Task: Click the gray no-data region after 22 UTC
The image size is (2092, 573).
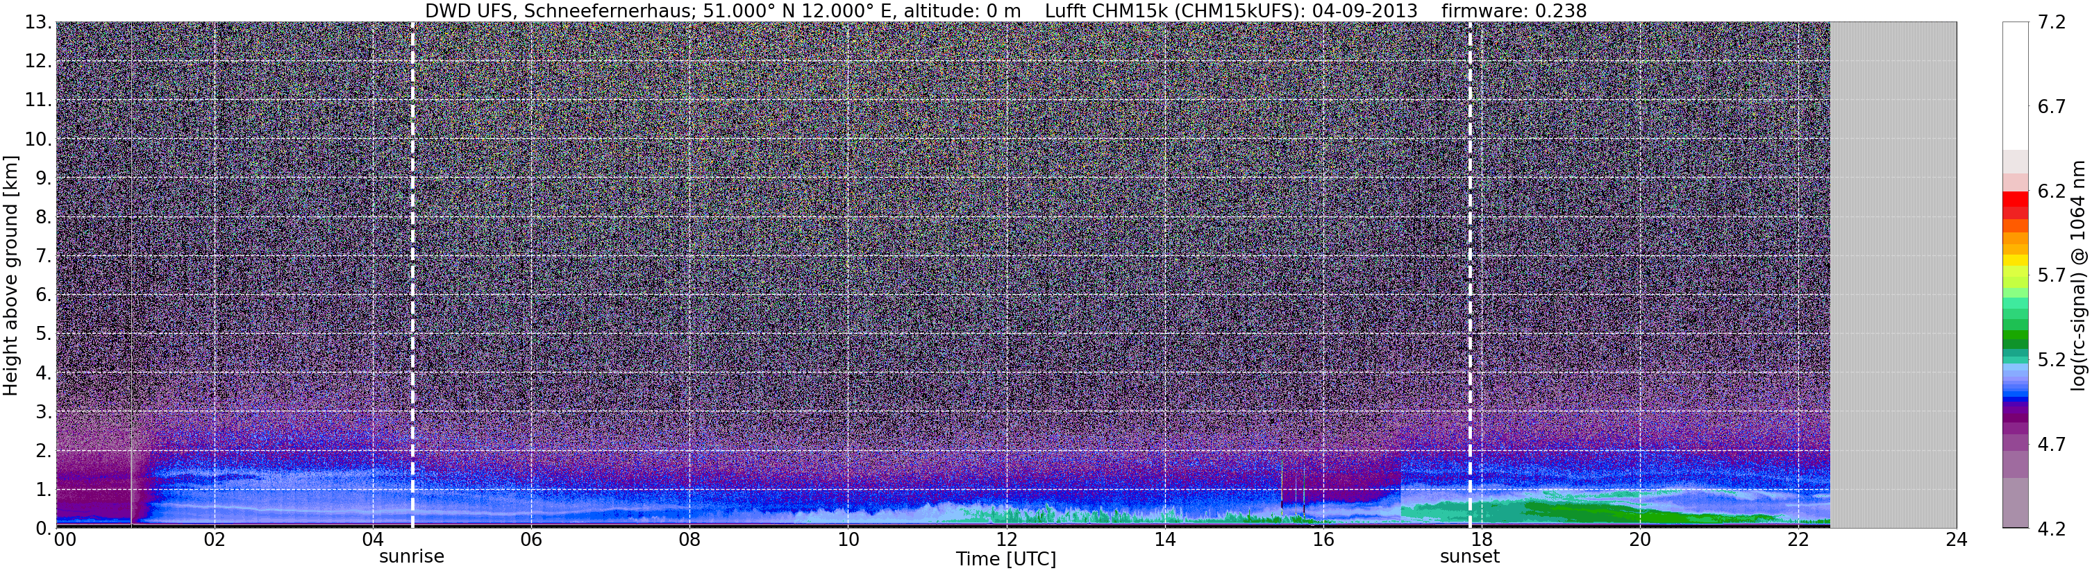Action: 1893,275
